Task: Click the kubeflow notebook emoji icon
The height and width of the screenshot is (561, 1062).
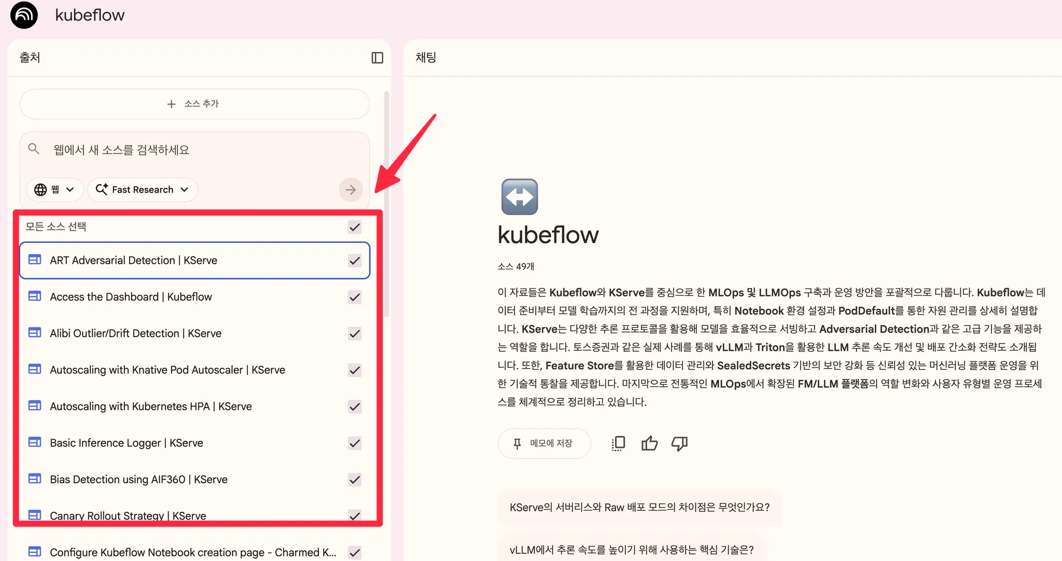Action: coord(519,197)
